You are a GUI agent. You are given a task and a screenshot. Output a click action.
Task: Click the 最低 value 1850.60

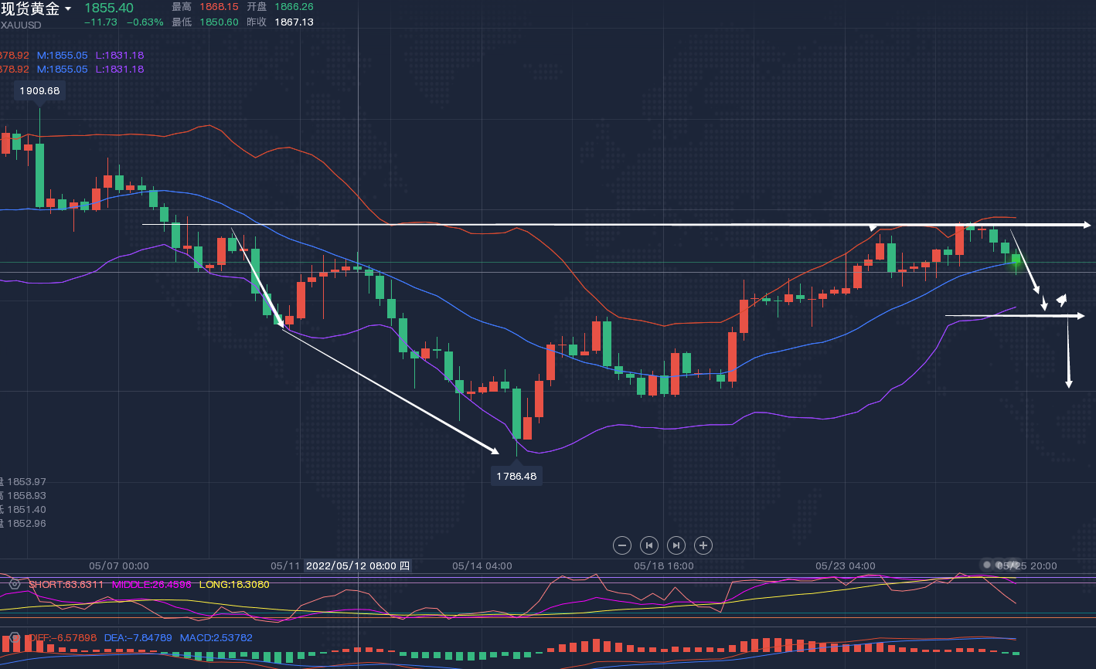point(219,22)
